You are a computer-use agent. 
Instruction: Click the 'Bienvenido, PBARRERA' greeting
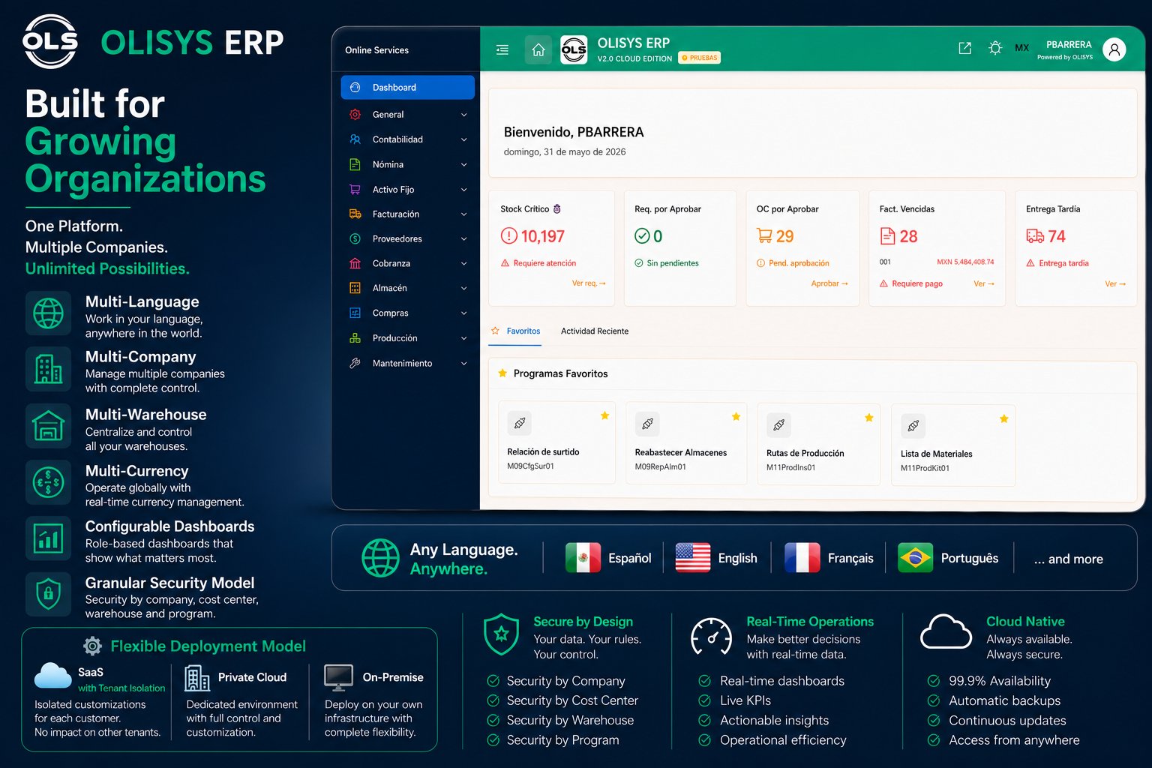point(574,132)
